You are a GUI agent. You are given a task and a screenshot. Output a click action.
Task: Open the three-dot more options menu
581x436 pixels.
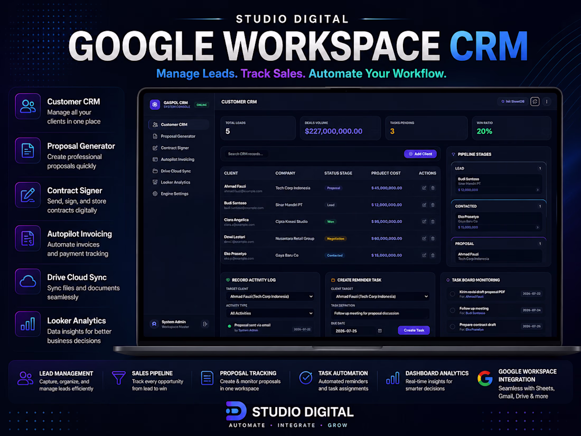tap(547, 101)
